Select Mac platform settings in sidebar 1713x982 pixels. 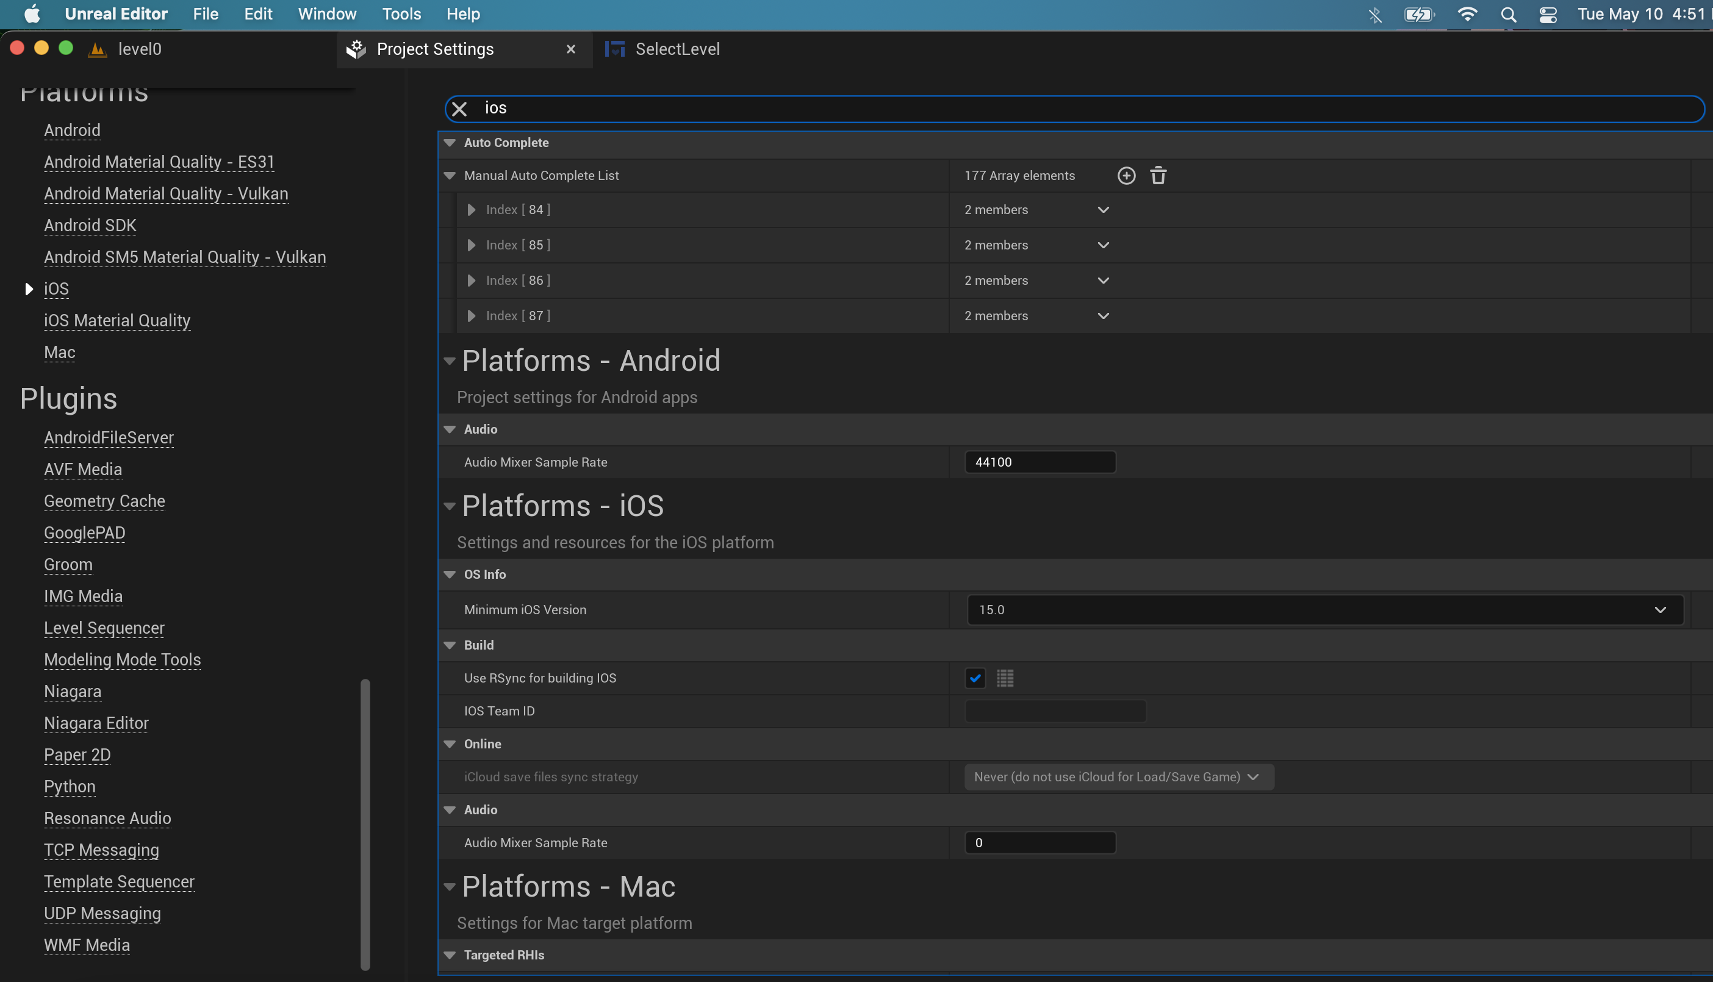(59, 352)
